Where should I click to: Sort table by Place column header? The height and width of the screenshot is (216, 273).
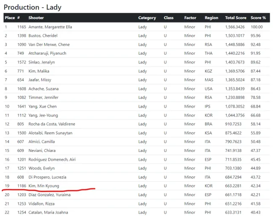point(9,18)
